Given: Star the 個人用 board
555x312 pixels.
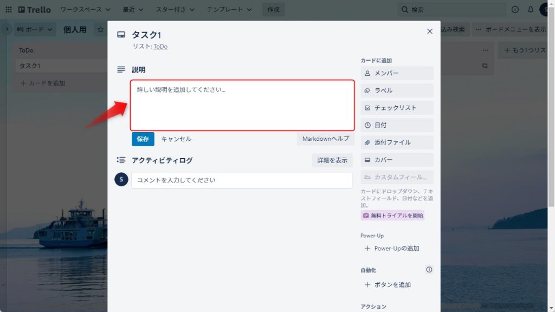Looking at the screenshot, I should coord(100,29).
